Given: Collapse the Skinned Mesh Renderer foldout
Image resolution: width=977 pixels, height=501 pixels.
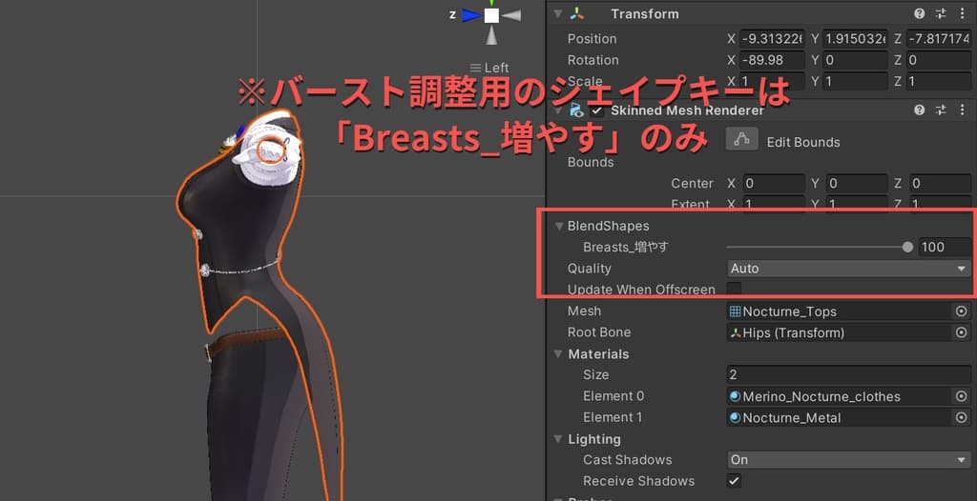Looking at the screenshot, I should (x=557, y=110).
